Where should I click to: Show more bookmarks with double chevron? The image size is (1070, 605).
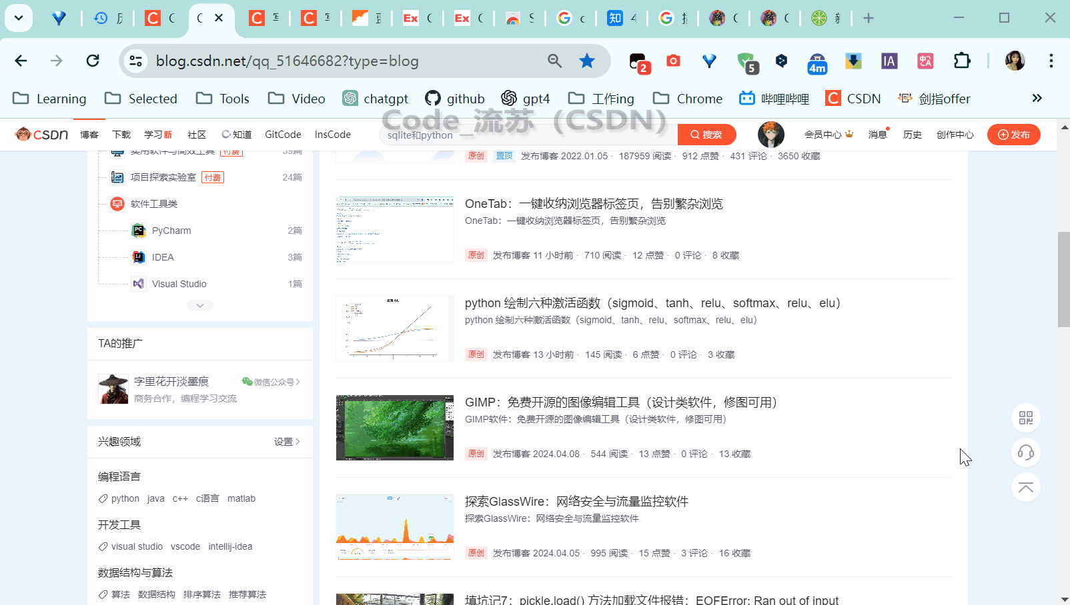tap(1037, 99)
